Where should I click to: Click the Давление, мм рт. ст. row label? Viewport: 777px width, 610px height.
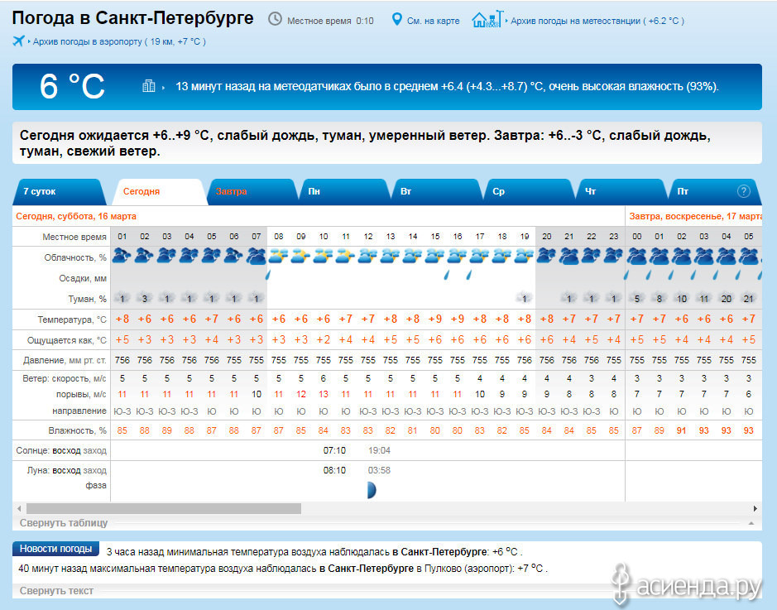[x=65, y=360]
